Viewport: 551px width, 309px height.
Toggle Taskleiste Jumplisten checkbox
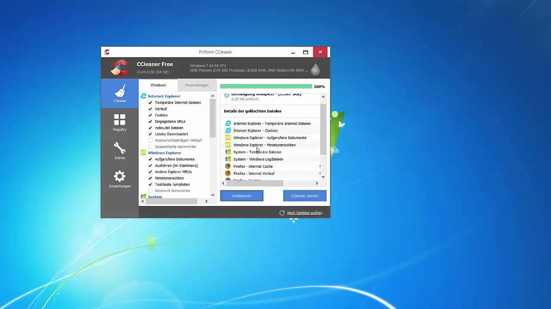[x=150, y=185]
